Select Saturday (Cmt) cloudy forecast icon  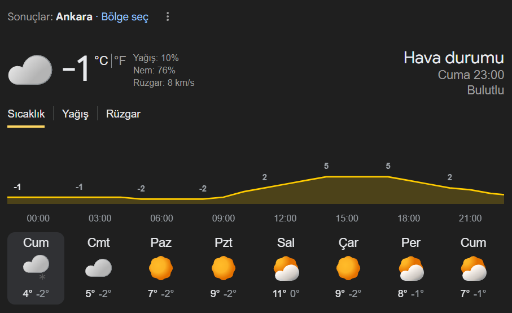98,268
